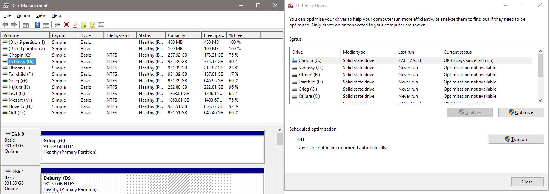Select Chopin (C:) in the Optimize Drives list
Viewport: 550px width, 194px height.
[309, 60]
